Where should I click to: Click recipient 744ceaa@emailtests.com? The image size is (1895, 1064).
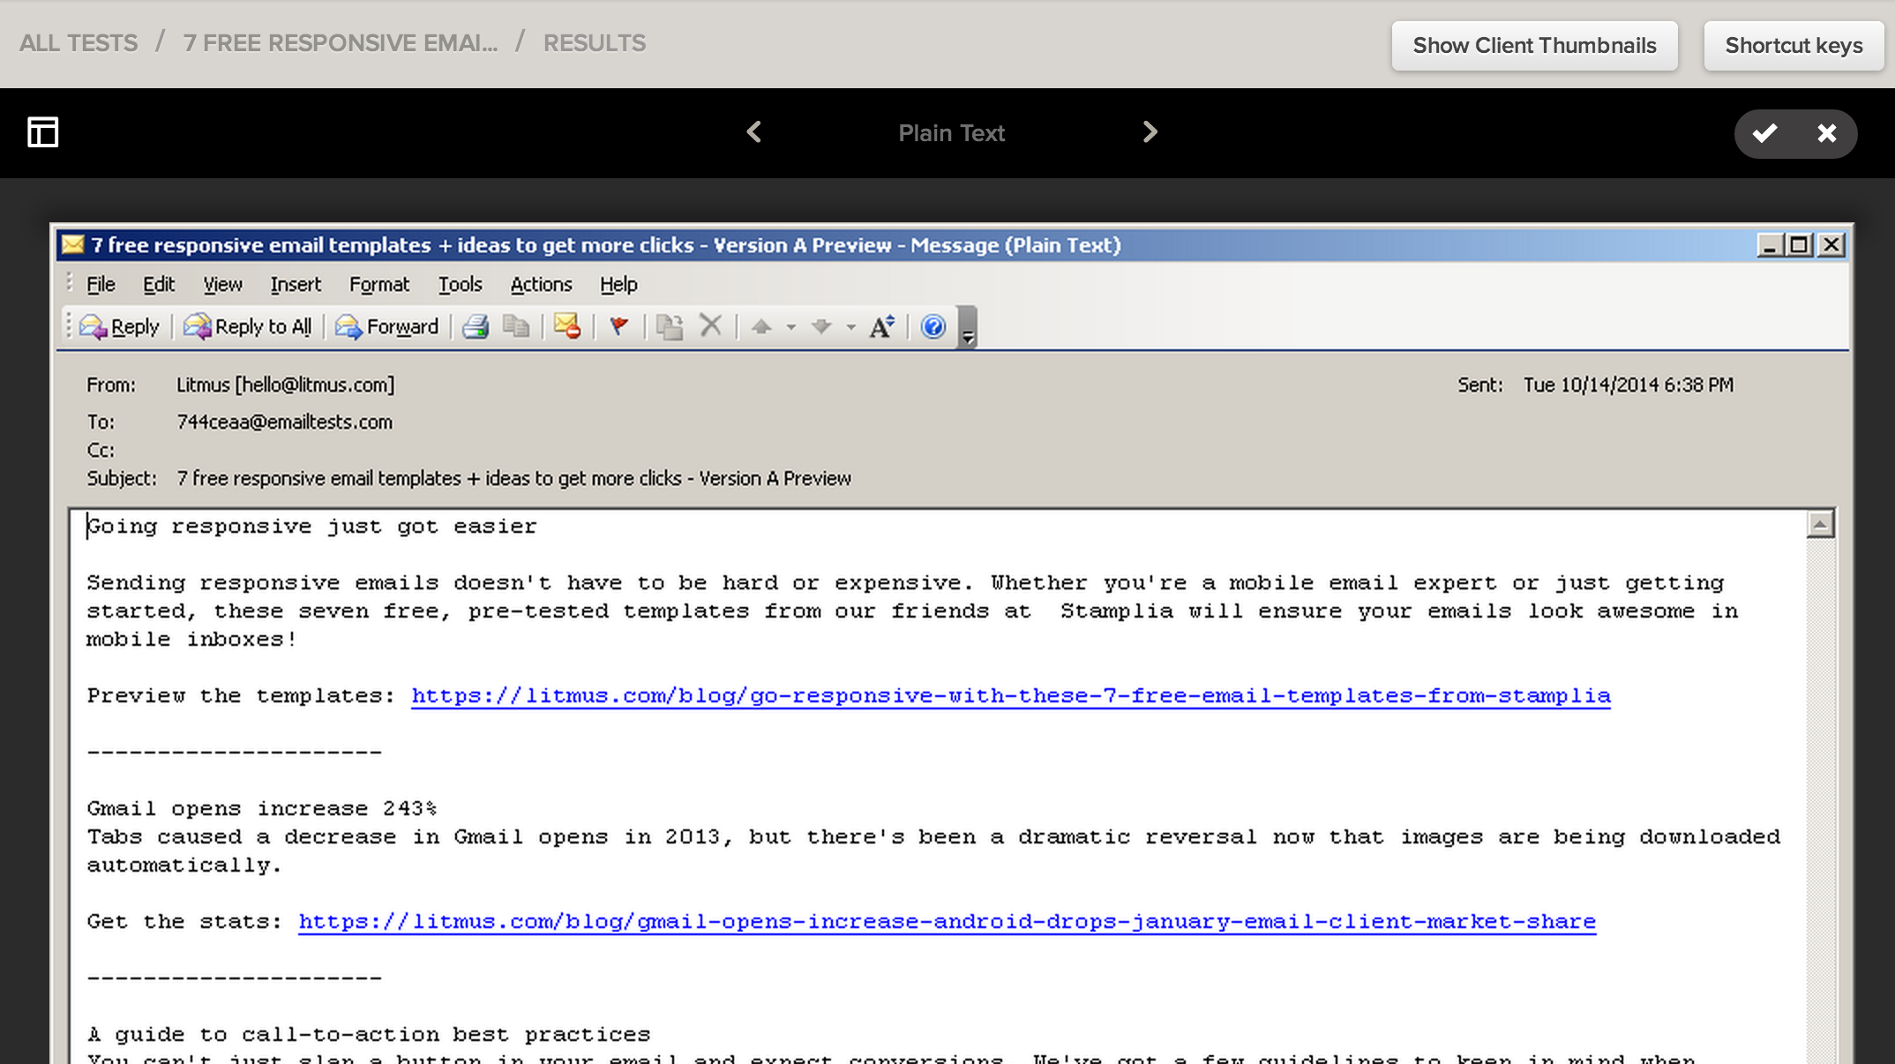[284, 422]
